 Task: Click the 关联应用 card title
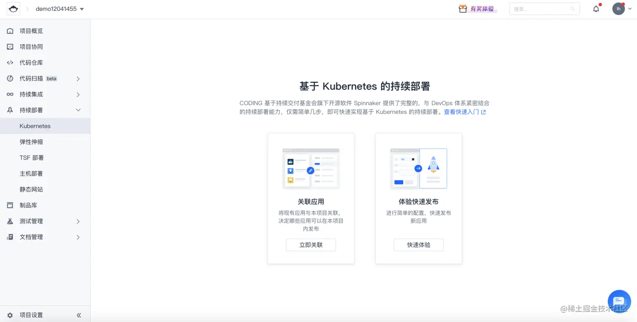[311, 202]
